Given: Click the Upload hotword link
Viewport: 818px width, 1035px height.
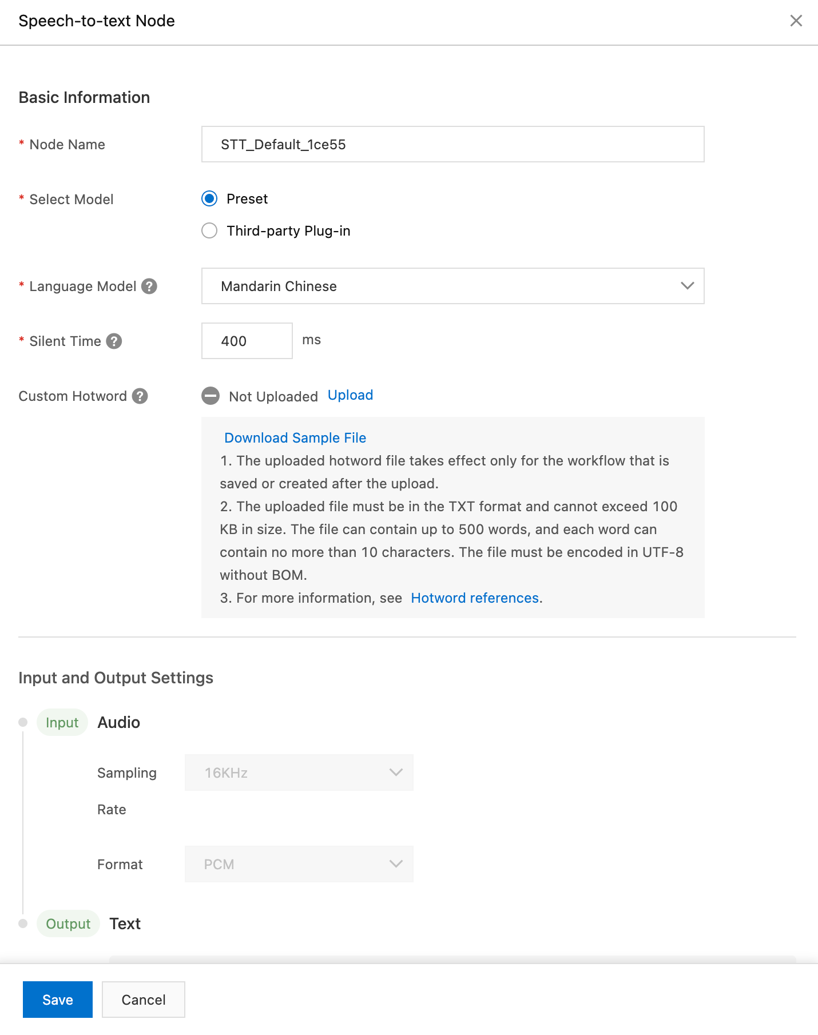Looking at the screenshot, I should point(350,395).
